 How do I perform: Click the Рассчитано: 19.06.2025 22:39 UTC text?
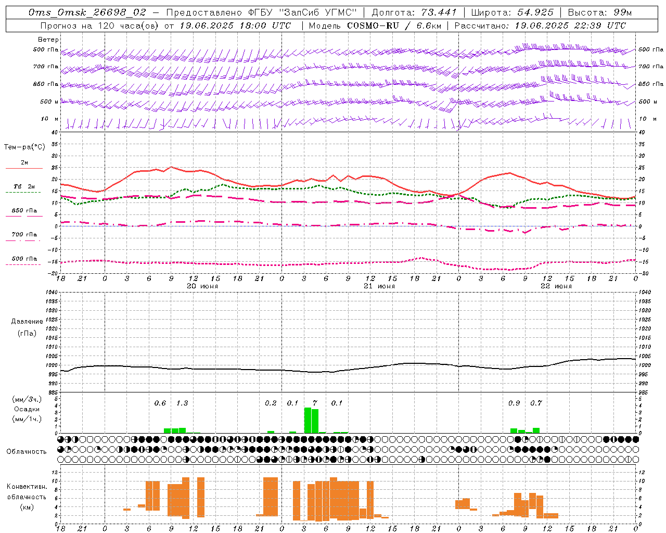coord(540,25)
